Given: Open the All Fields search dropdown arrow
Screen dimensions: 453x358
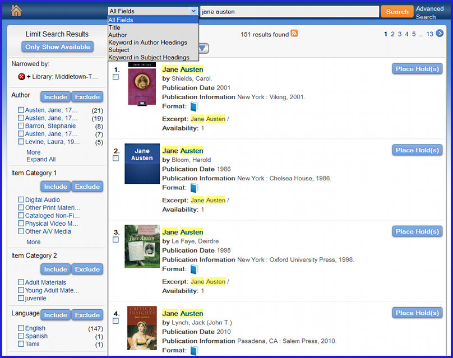Looking at the screenshot, I should coord(193,11).
